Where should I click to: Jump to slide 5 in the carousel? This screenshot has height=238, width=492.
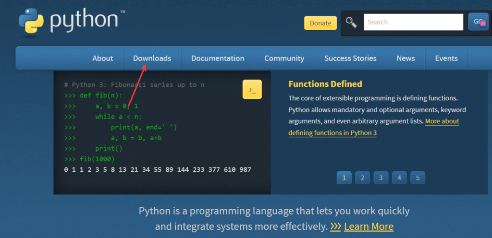click(x=418, y=178)
